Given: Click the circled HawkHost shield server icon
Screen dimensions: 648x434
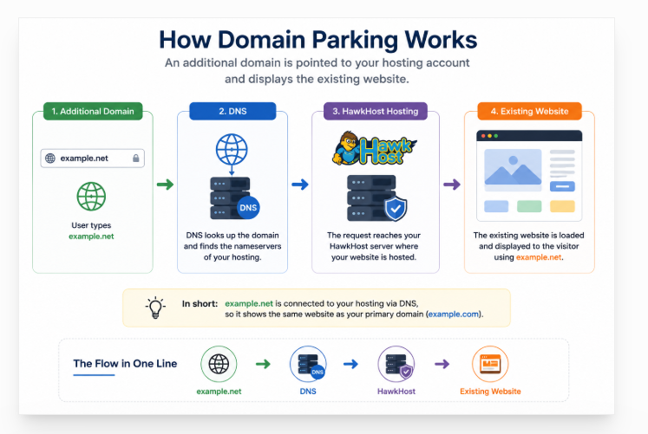Looking at the screenshot, I should [x=396, y=364].
